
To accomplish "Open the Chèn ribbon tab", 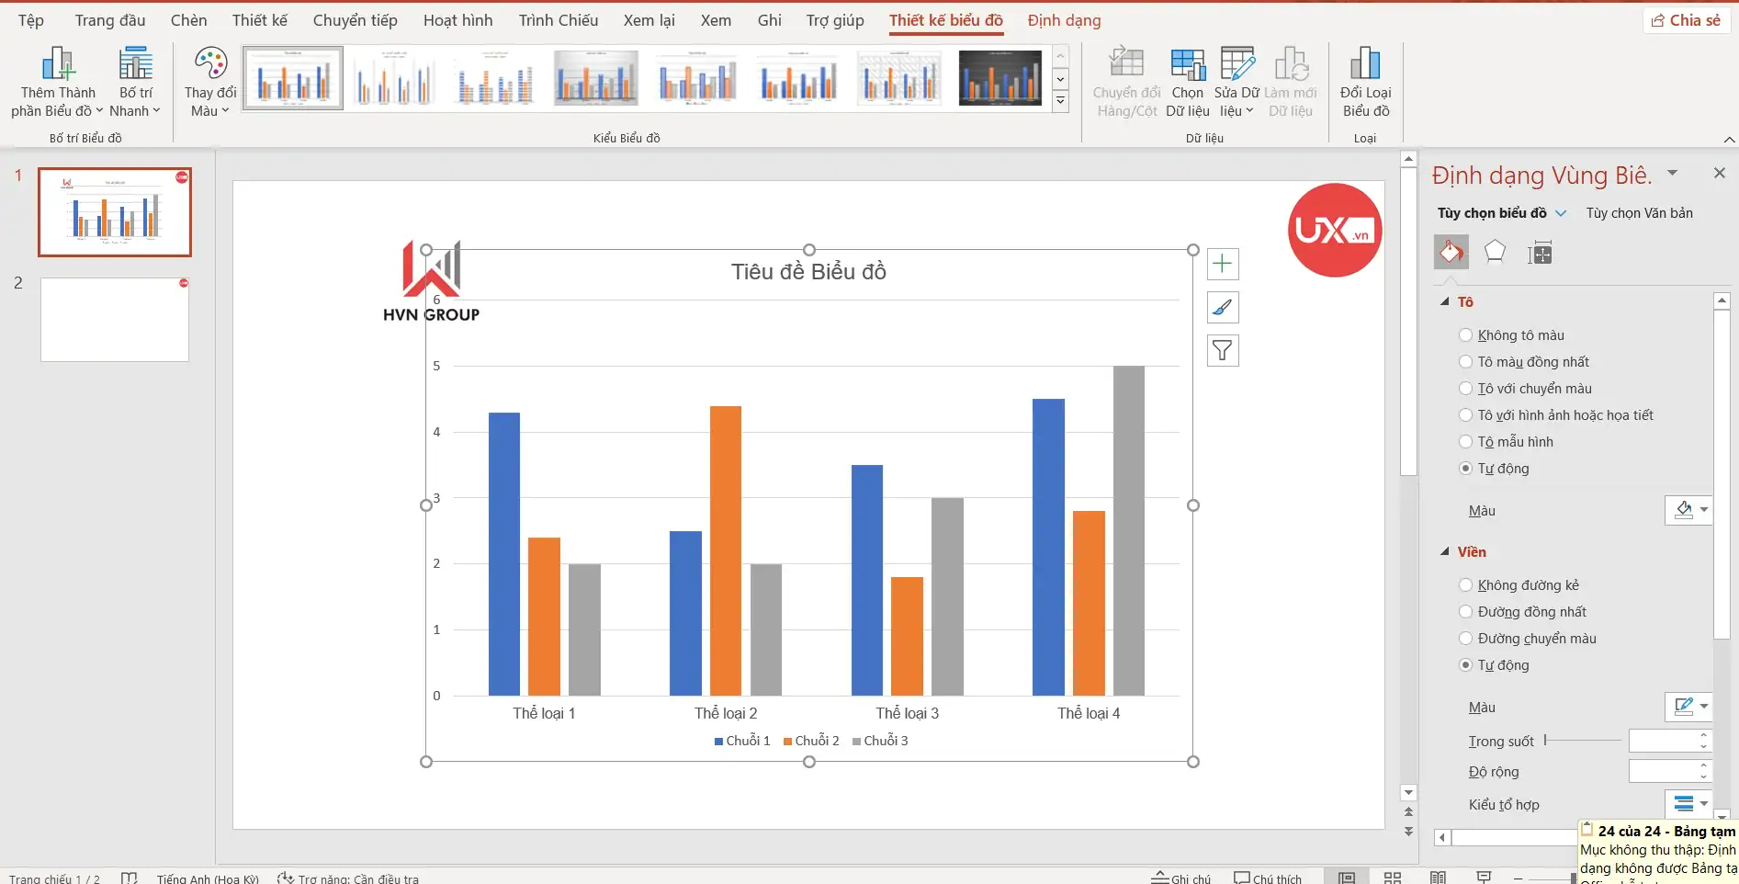I will click(188, 20).
